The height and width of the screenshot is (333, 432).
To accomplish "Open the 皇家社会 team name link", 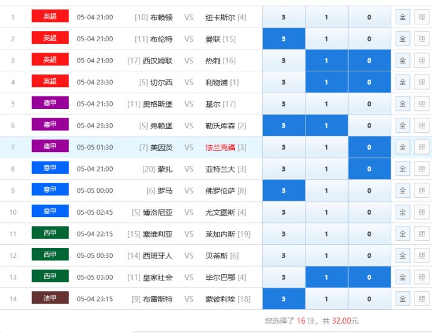I will coord(158,277).
